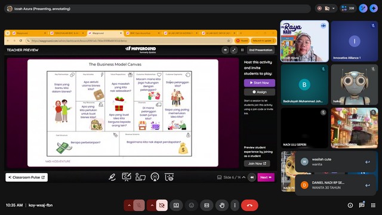Leave the call with the red hang-up button
Image resolution: width=382 pixels, height=215 pixels.
(x=249, y=205)
